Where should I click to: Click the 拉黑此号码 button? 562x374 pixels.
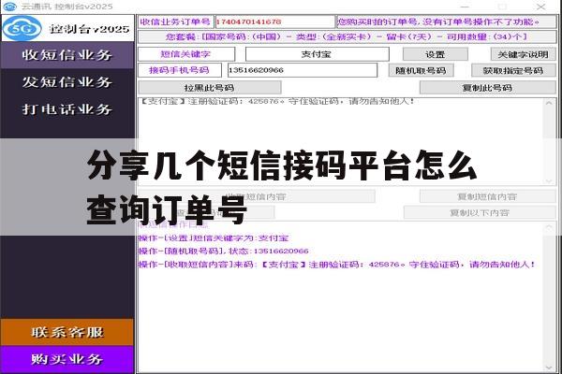(210, 87)
